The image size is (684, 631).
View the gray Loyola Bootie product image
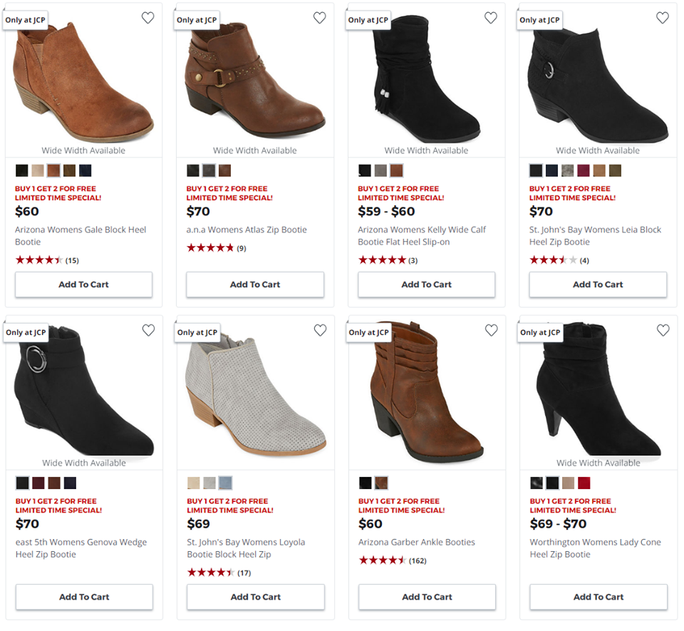255,395
